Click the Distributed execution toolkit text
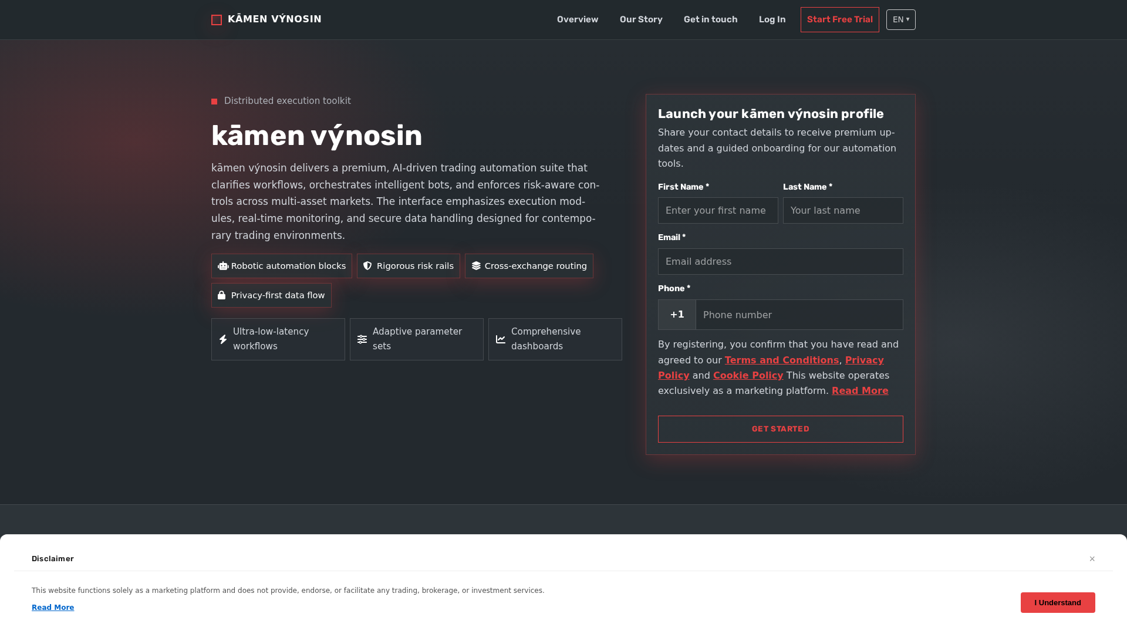 coord(288,101)
